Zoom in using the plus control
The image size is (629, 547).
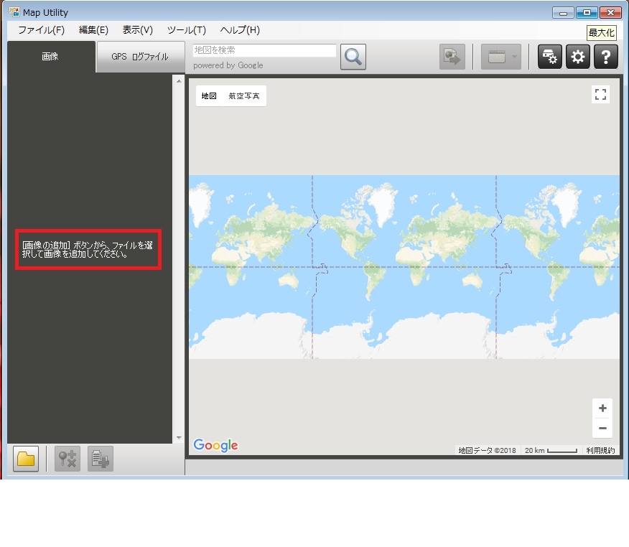tap(602, 407)
